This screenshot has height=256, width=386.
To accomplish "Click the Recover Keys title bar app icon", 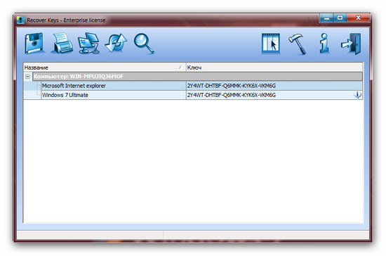I will click(20, 20).
